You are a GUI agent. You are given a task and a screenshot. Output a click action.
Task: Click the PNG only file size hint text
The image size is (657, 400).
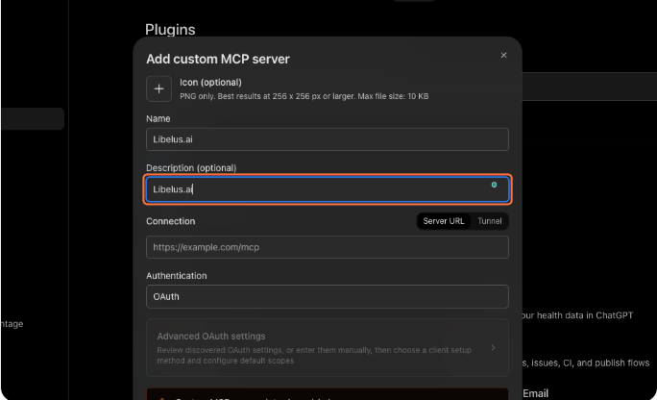coord(304,96)
